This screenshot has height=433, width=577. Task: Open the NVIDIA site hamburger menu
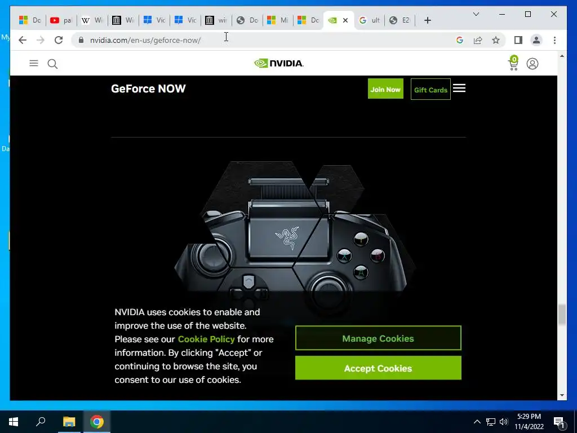(x=34, y=63)
